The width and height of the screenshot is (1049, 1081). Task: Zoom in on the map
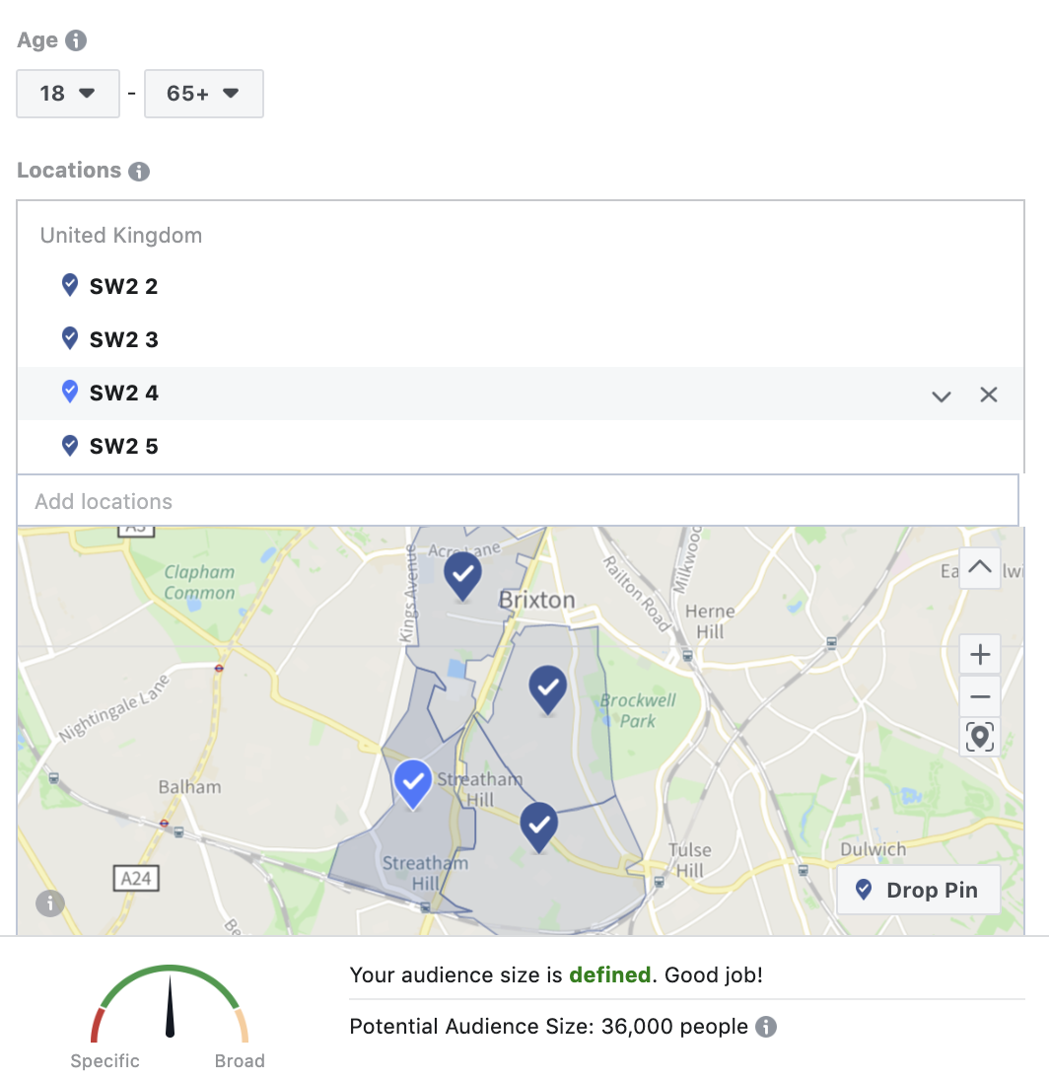tap(980, 654)
